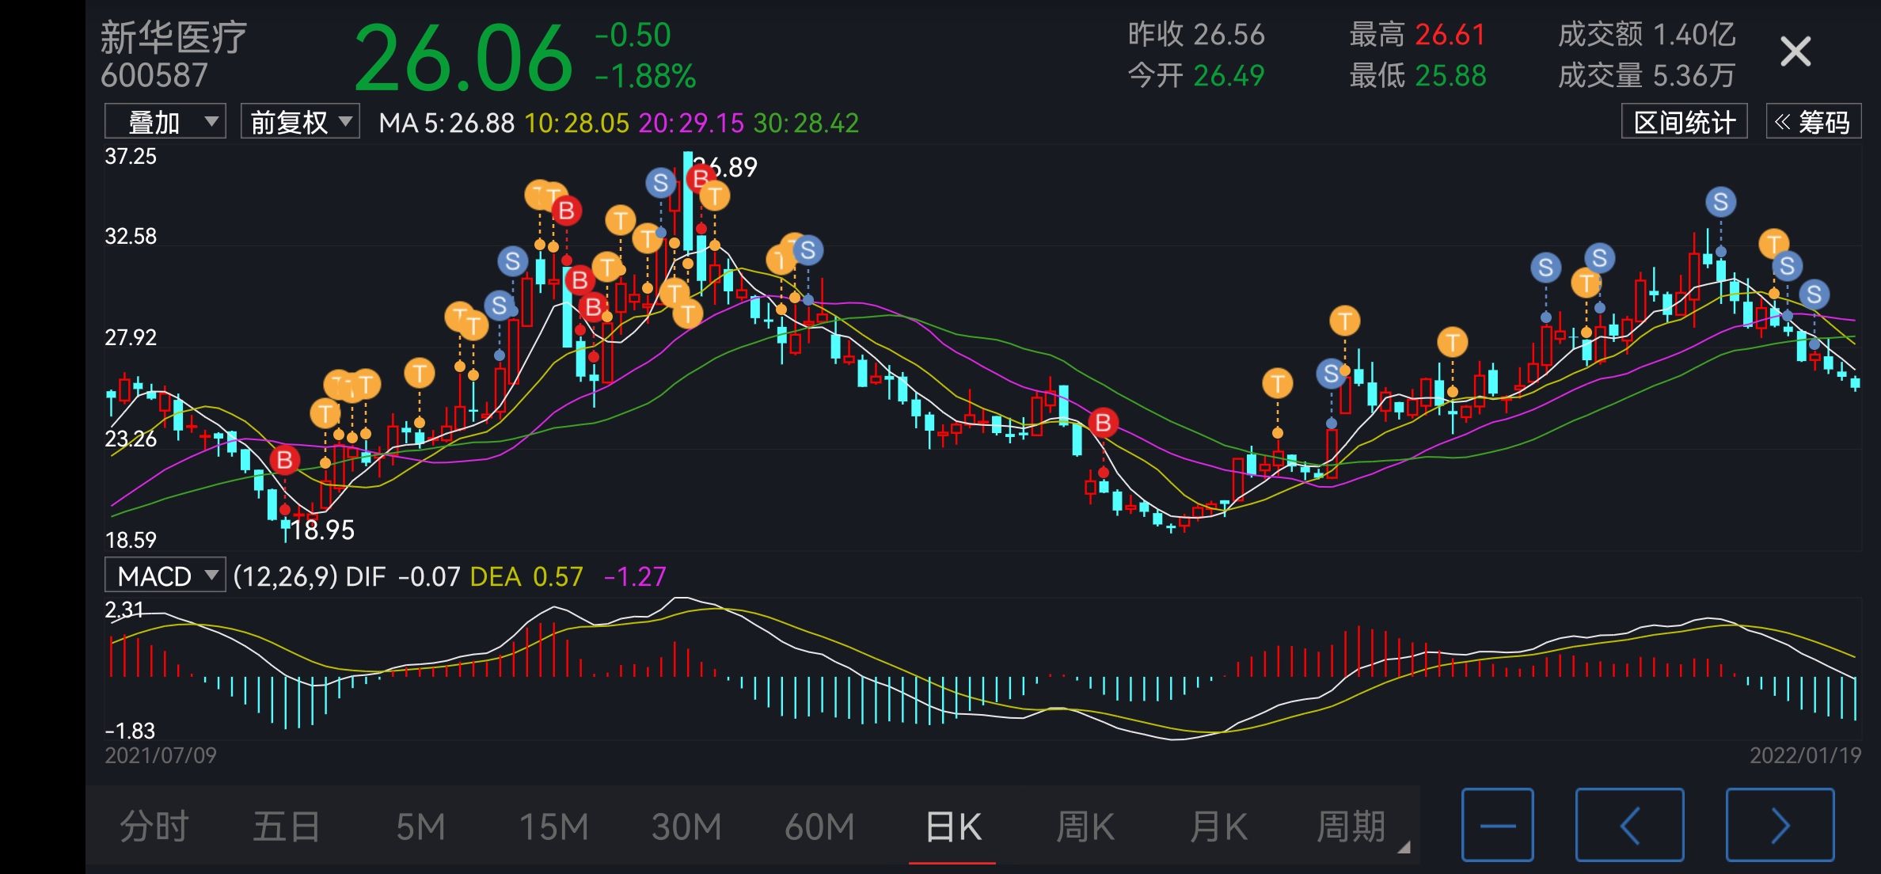Viewport: 1881px width, 874px height.
Task: Click the end date 2022/01/19
Action: click(1805, 755)
